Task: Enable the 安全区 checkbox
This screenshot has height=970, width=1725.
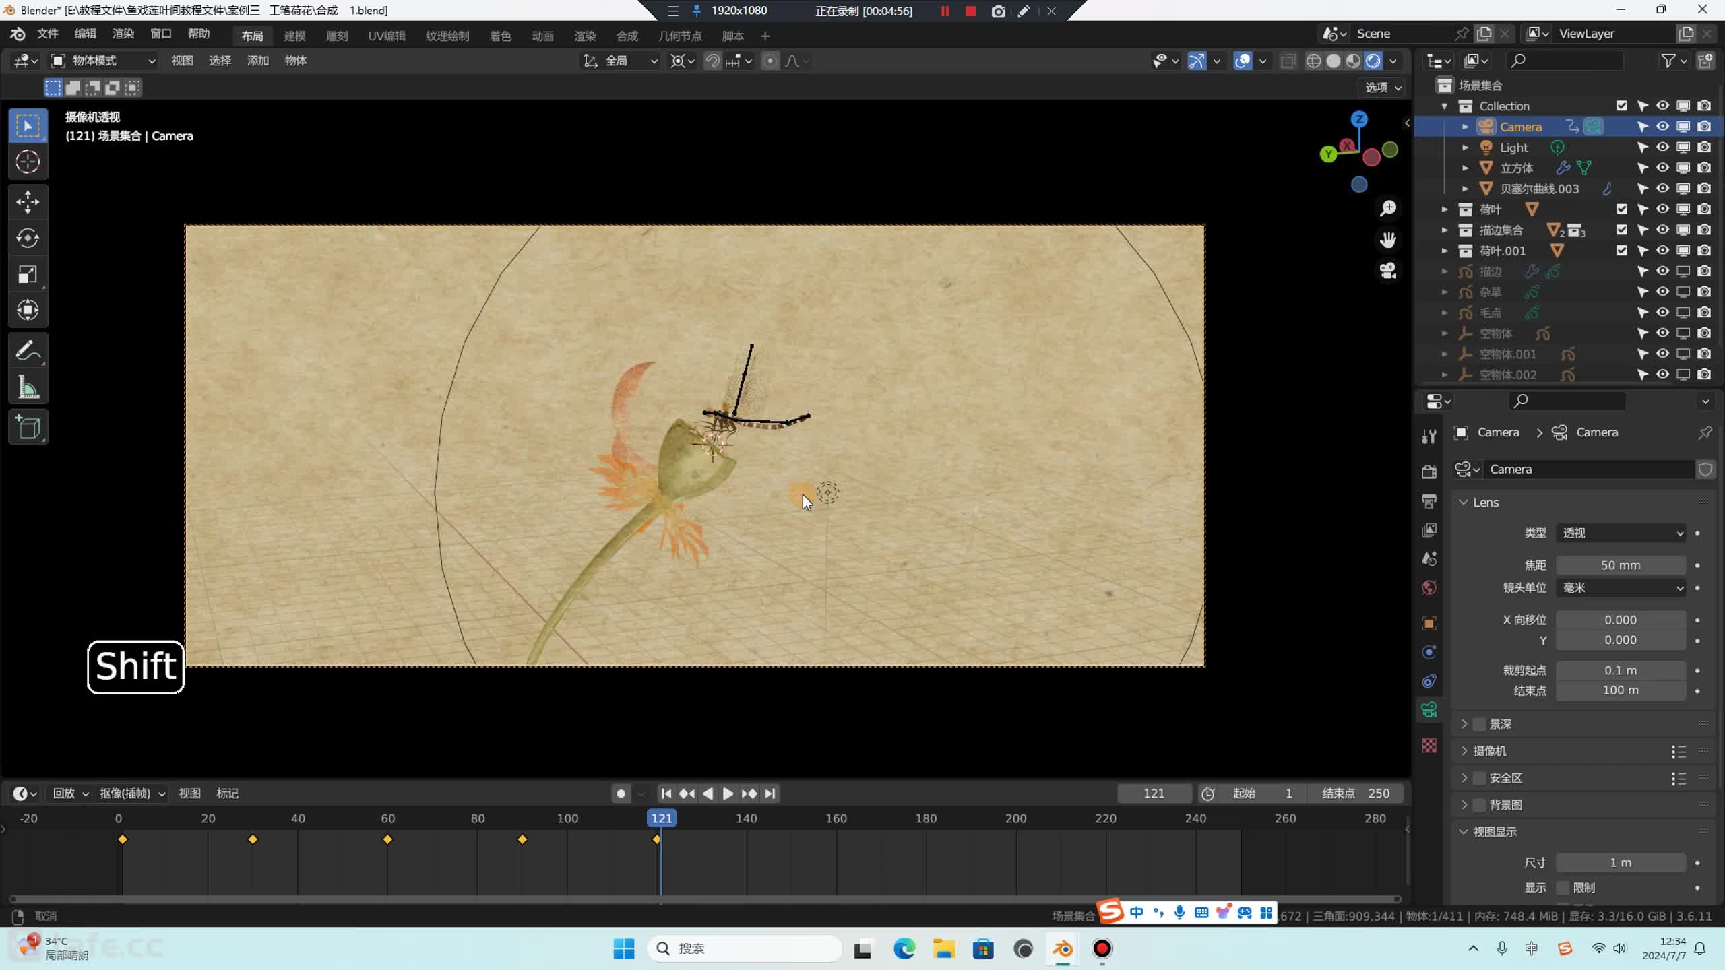Action: tap(1479, 778)
